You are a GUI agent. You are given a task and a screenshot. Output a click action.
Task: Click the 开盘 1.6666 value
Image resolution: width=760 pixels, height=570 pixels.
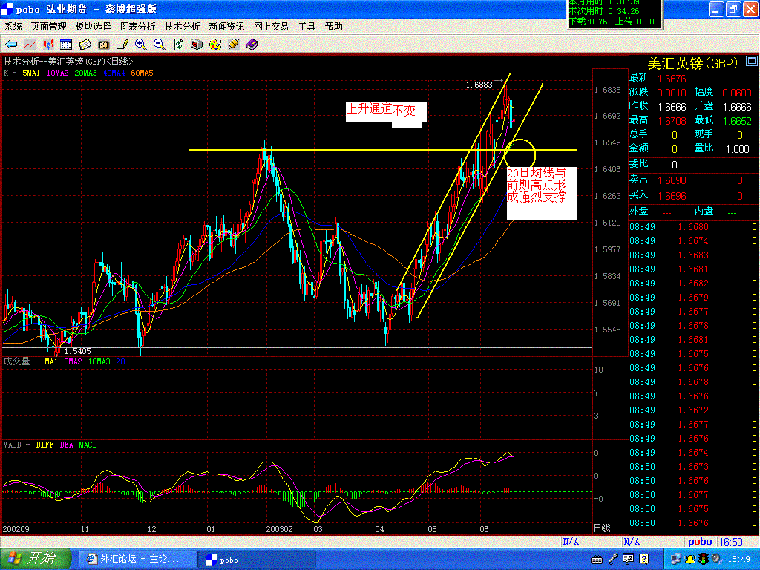pyautogui.click(x=737, y=107)
